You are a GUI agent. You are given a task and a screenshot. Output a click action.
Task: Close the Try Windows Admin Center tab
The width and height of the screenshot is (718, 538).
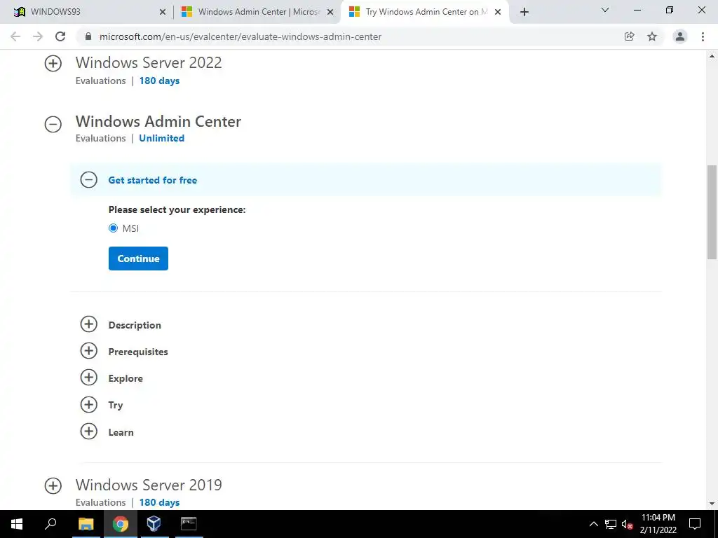click(x=498, y=13)
